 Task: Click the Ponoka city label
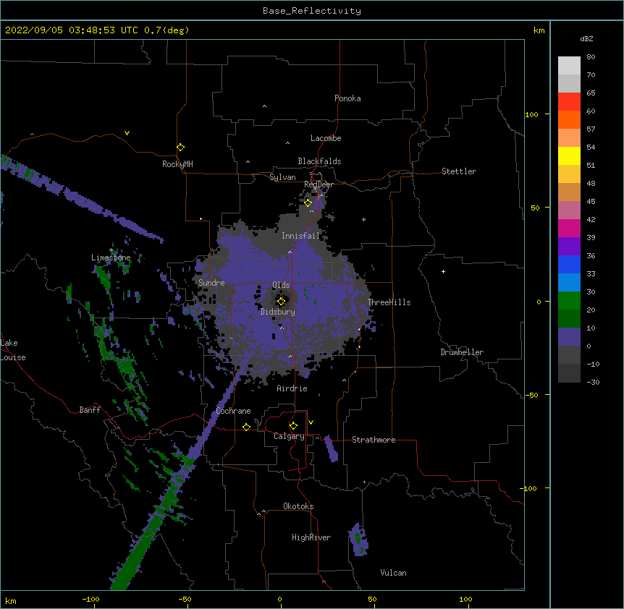tap(347, 98)
